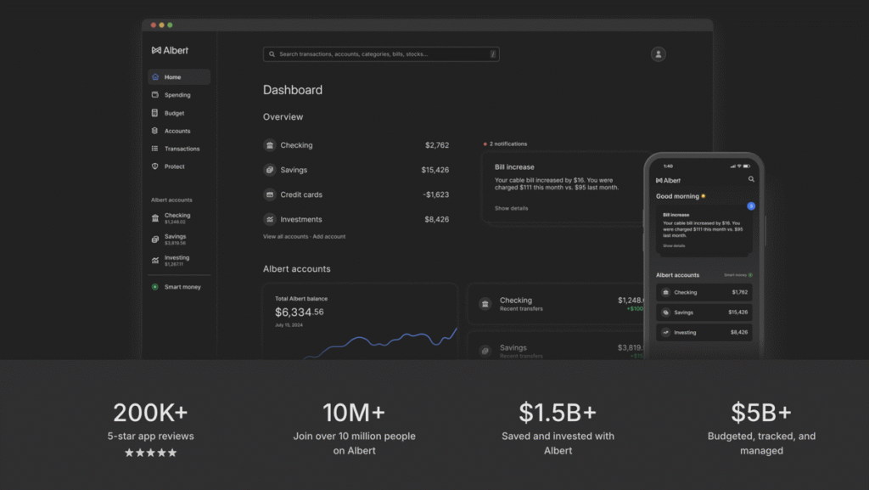The height and width of the screenshot is (490, 869).
Task: Open the Protect section in sidebar
Action: [174, 166]
